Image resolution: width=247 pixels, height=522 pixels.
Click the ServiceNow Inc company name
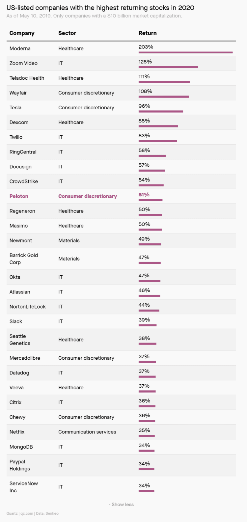24,487
